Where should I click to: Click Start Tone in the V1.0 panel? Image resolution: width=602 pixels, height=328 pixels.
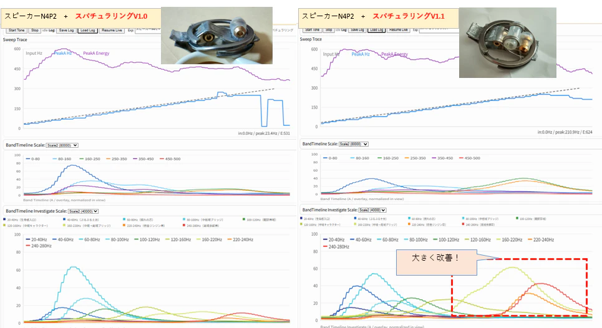click(16, 31)
